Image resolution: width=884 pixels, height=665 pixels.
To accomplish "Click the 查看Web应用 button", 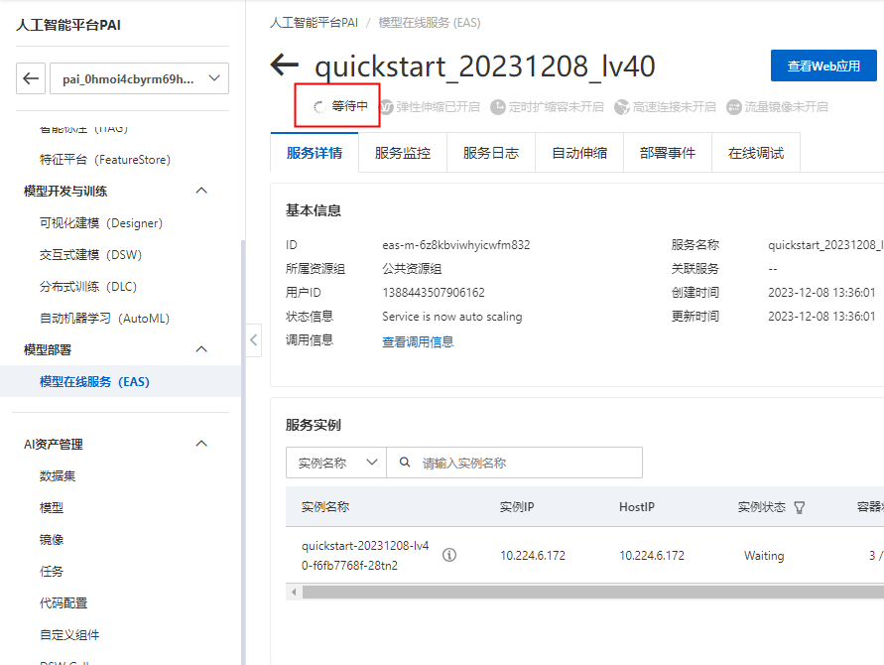I will (823, 66).
